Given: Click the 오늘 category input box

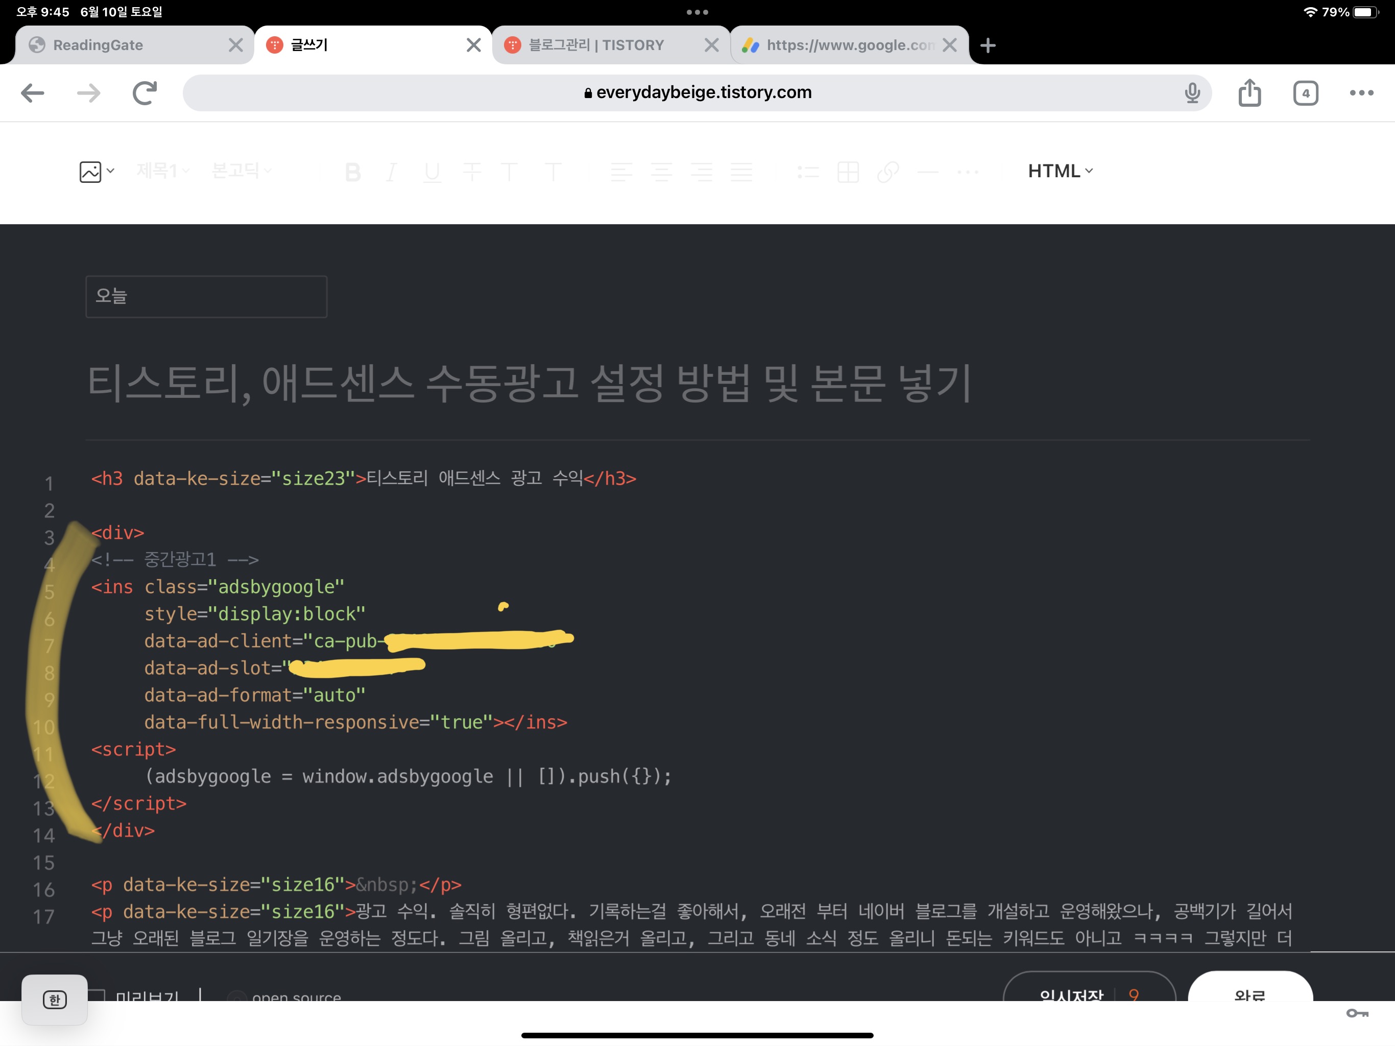Looking at the screenshot, I should (x=206, y=297).
